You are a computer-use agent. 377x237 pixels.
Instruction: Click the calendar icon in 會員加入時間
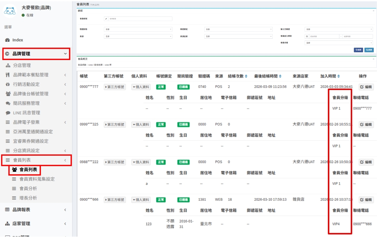tap(307, 37)
